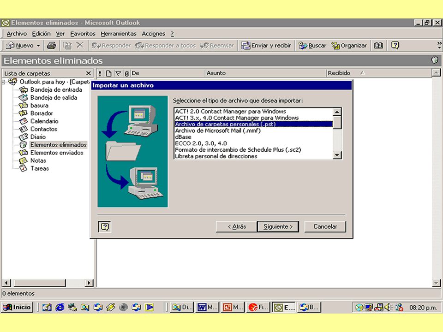
Task: Click file type list scroll down arrow
Action: pyautogui.click(x=337, y=155)
